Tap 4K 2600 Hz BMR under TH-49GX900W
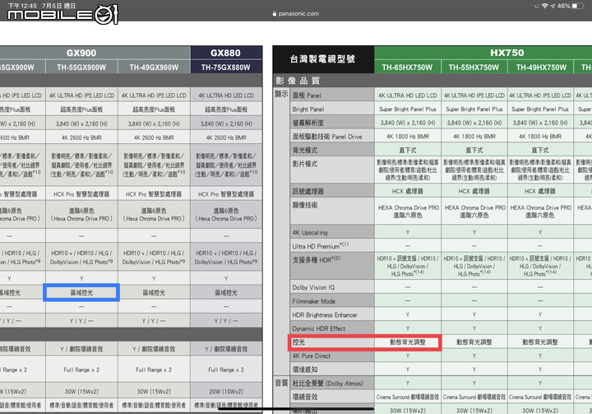Image resolution: width=592 pixels, height=414 pixels. [x=154, y=137]
